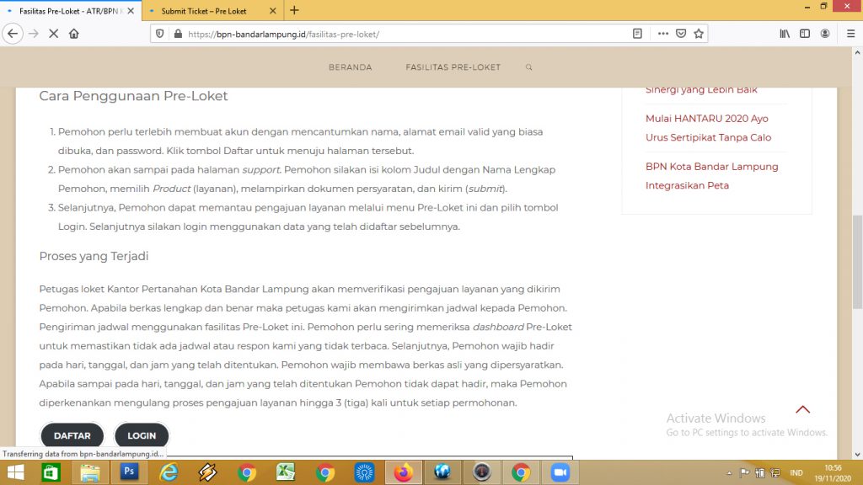
Task: Save page to Pocket
Action: (681, 34)
